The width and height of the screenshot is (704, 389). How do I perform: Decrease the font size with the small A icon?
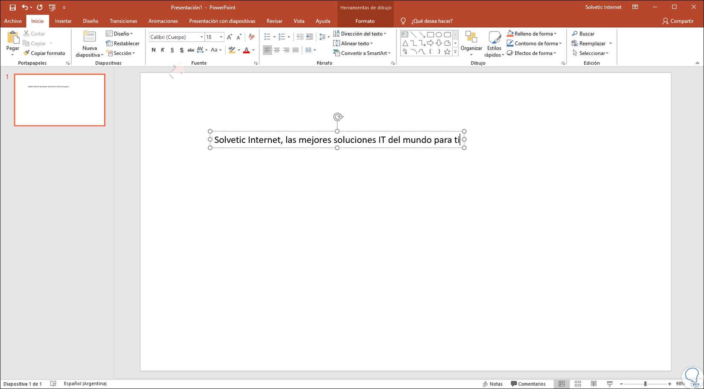tap(239, 37)
